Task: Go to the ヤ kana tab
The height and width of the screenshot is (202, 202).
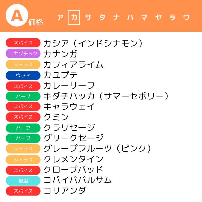Action: pos(158,18)
